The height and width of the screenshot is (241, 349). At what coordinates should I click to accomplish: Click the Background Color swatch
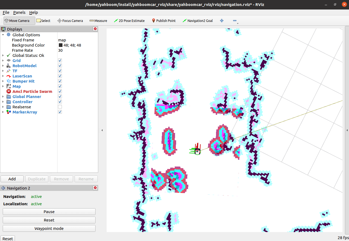(x=61, y=45)
